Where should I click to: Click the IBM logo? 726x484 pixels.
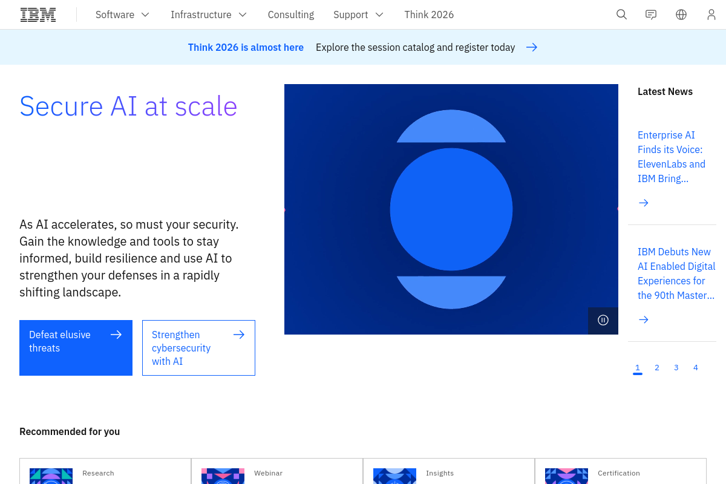(x=38, y=15)
